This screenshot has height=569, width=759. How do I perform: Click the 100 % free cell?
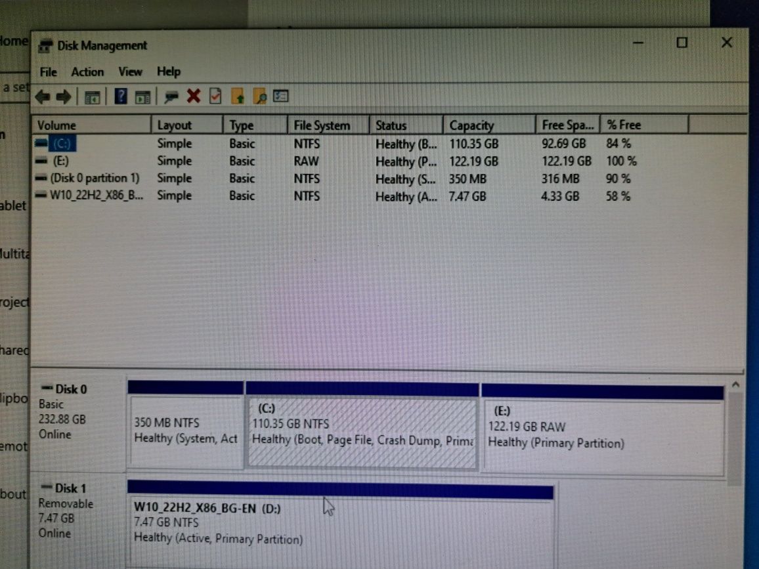[622, 161]
